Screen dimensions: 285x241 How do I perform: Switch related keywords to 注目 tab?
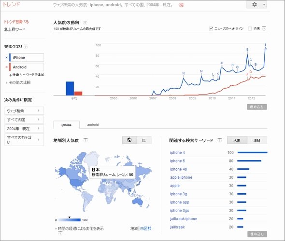pyautogui.click(x=257, y=140)
